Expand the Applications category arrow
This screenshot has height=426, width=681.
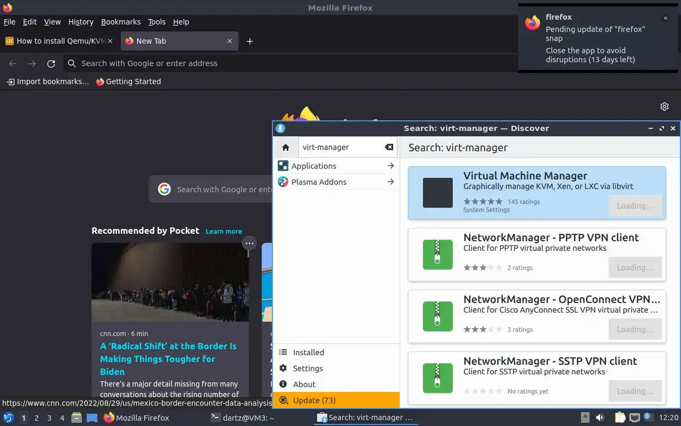(x=391, y=166)
